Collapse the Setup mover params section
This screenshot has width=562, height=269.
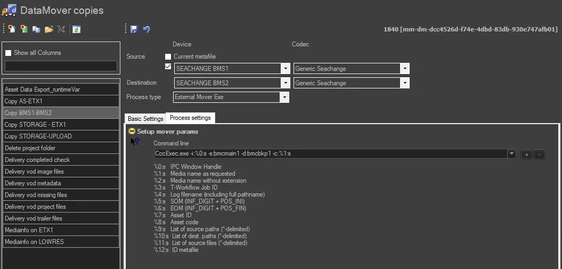(x=132, y=131)
